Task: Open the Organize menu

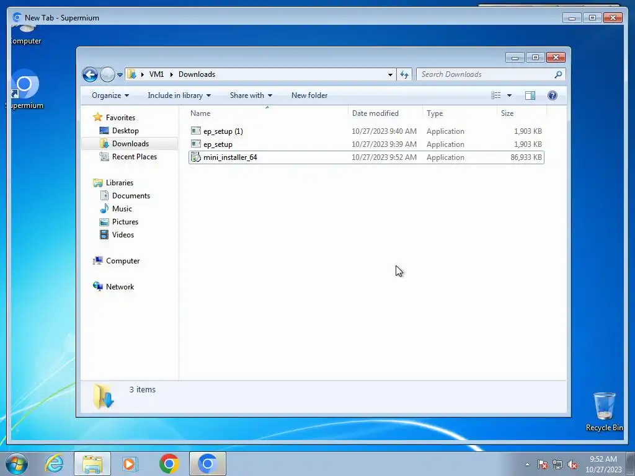Action: tap(110, 95)
